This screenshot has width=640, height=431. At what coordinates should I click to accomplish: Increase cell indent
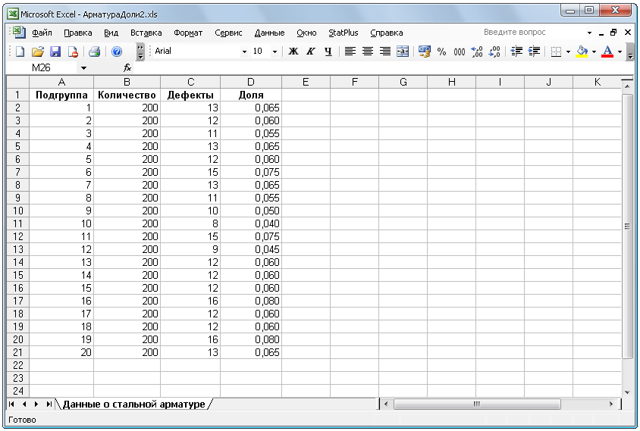tap(534, 52)
